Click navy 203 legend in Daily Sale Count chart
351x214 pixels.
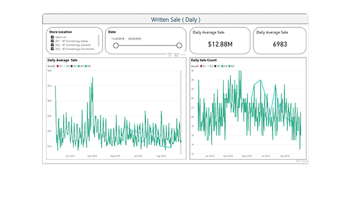[217, 66]
